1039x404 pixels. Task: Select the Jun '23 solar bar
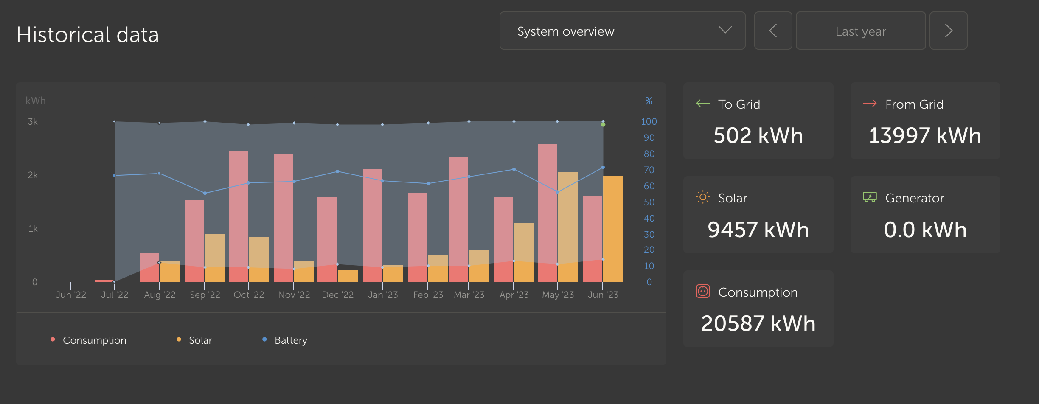coord(613,229)
